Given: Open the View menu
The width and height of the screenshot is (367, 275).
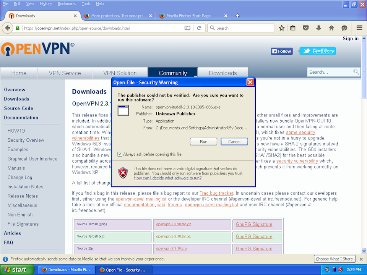Looking at the screenshot, I should (30, 4).
